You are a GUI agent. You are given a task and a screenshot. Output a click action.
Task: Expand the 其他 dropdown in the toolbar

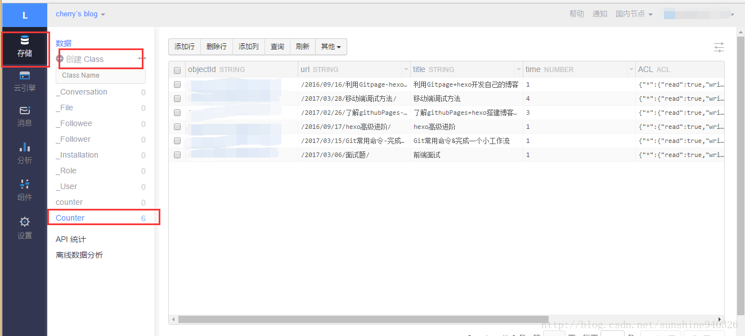[331, 47]
